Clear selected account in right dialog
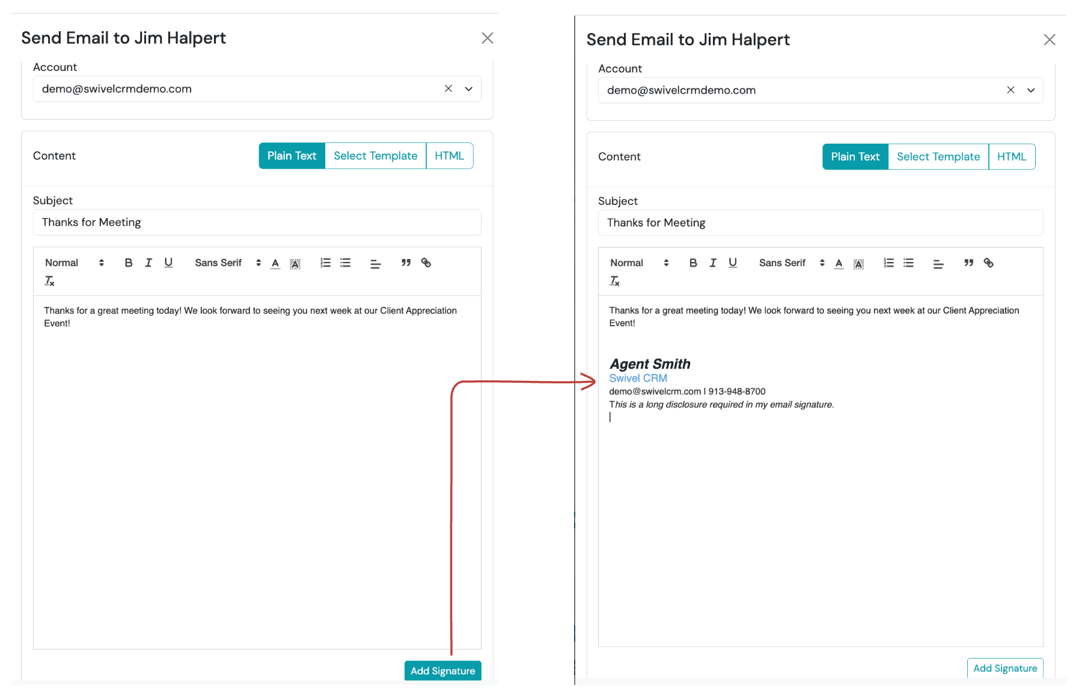Screen dimensions: 1079x697 (1010, 90)
